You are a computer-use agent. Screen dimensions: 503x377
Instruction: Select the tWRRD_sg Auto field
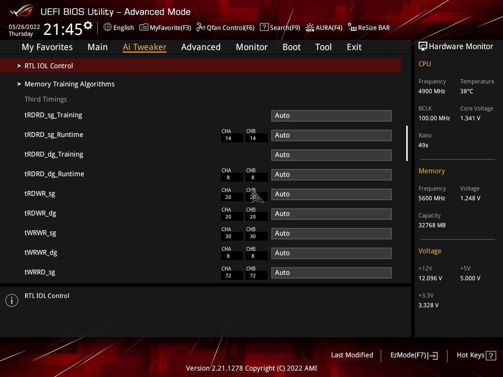332,273
